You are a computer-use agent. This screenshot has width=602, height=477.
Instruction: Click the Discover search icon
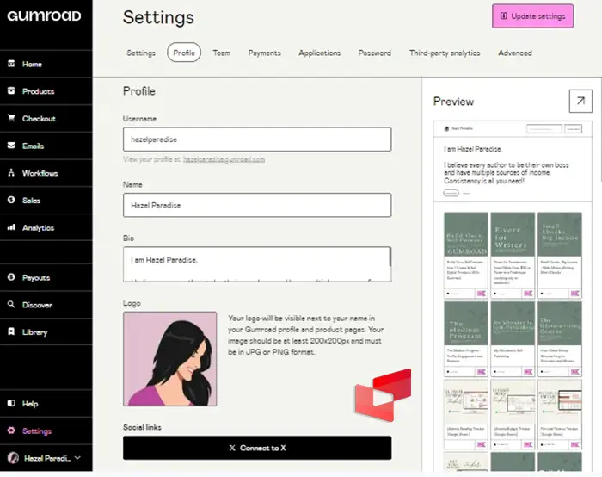point(11,305)
